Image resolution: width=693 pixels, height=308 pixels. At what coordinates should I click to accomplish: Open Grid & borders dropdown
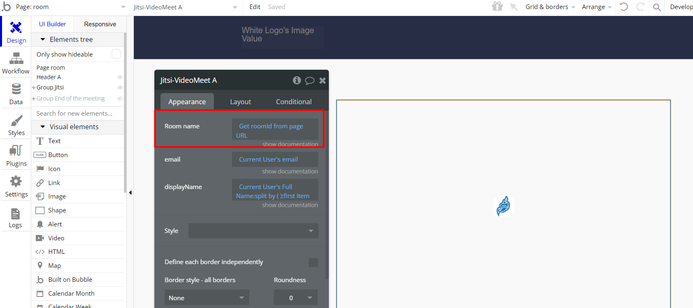(x=550, y=7)
